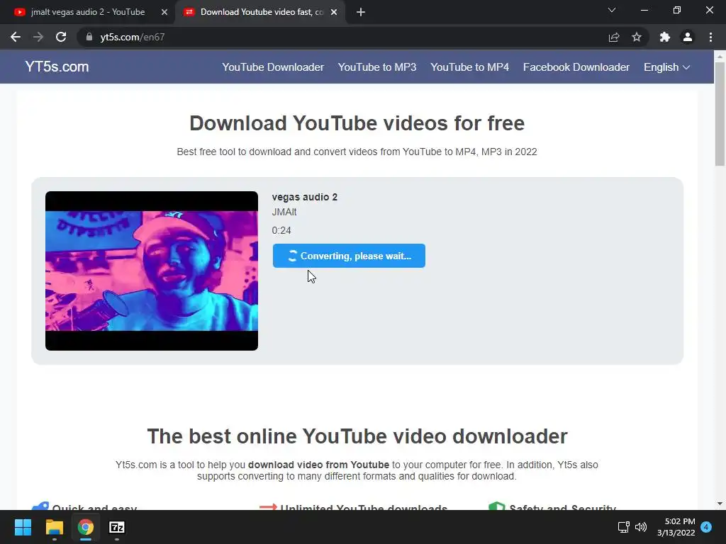
Task: Click the share page icon in address bar
Action: [614, 37]
